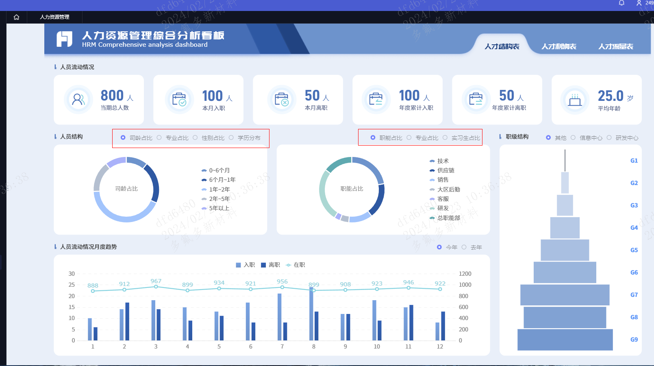Switch to the 人才流量表 tab

coord(616,46)
